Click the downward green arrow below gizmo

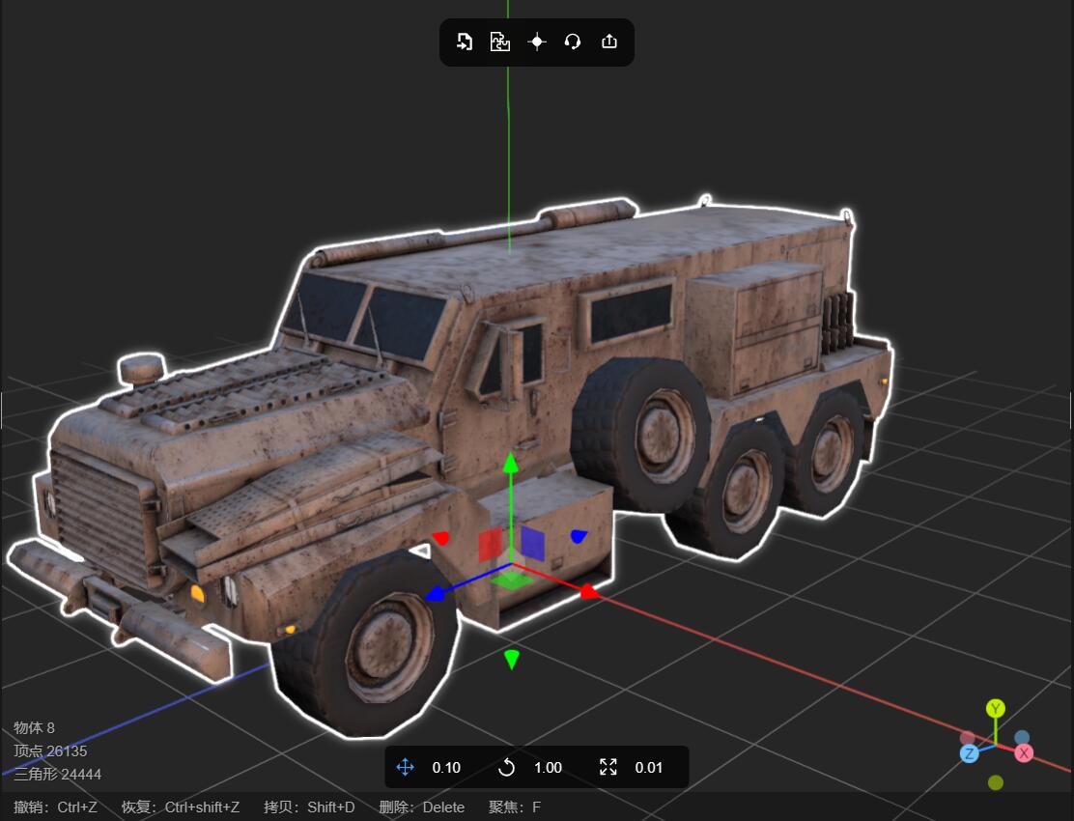click(x=511, y=660)
